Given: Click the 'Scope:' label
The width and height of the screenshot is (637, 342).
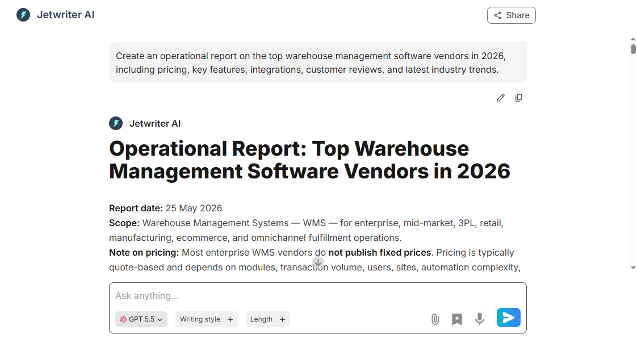Looking at the screenshot, I should click(124, 223).
